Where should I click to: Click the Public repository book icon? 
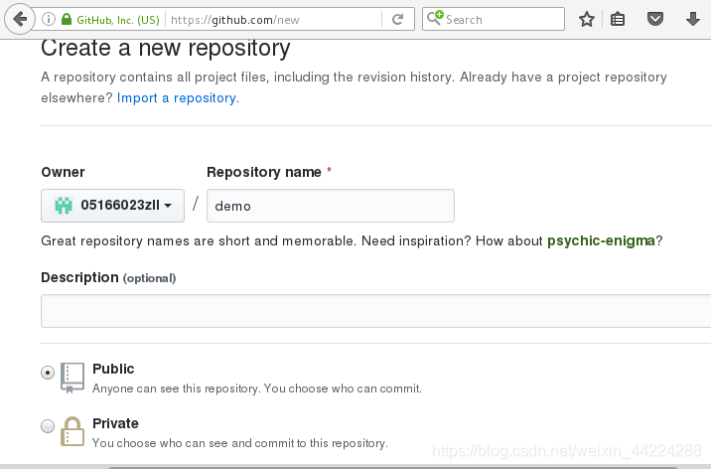[x=72, y=378]
